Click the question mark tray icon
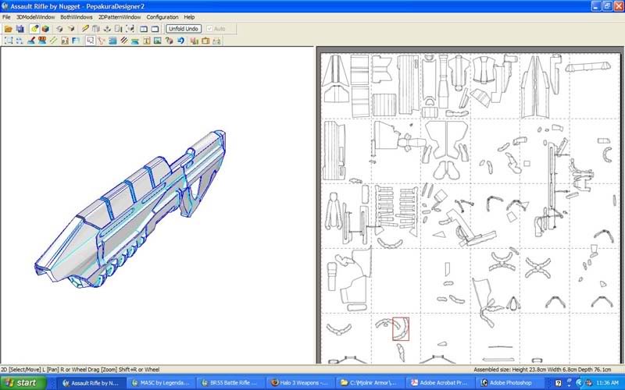The image size is (625, 390). pyautogui.click(x=558, y=383)
